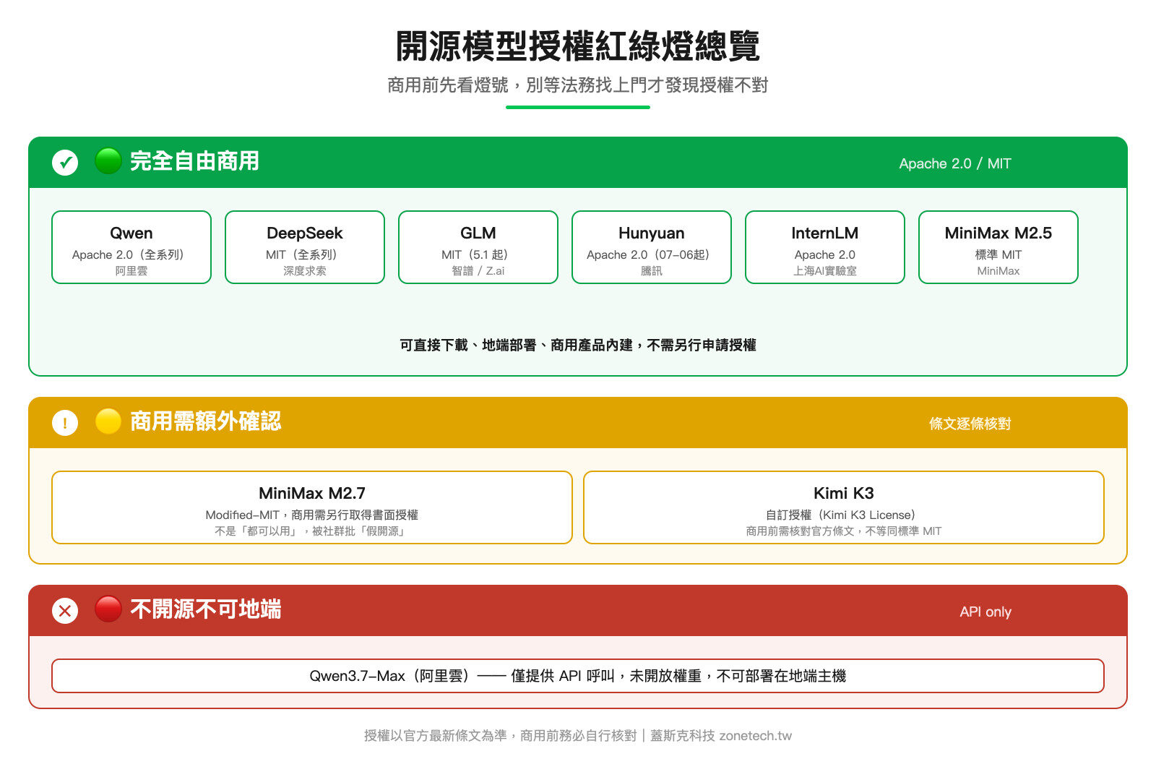This screenshot has height=772, width=1156.
Task: Click the Apache 2.0 / MIT label
Action: coord(955,163)
